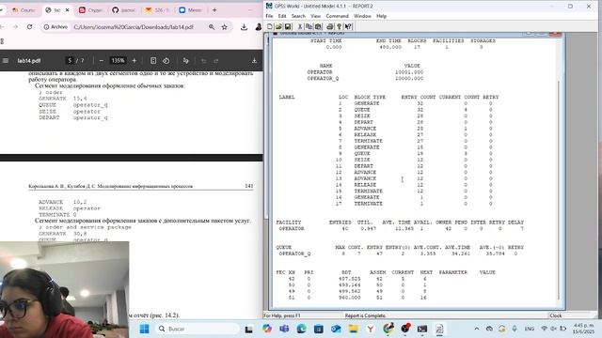Image resolution: width=602 pixels, height=338 pixels.
Task: Download the PDF from viewer toolbar
Action: point(254,60)
